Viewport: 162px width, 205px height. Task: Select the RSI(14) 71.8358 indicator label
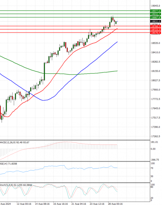point(8,164)
